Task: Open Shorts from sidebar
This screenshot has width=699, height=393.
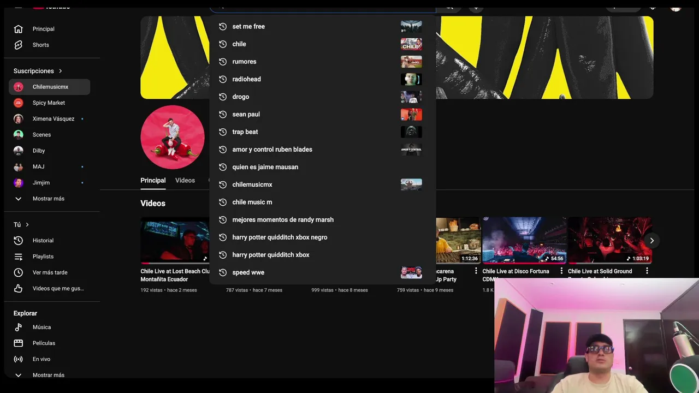Action: [x=49, y=45]
